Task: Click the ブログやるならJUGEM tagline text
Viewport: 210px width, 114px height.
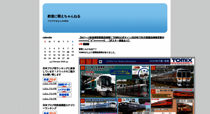Action: 58,21
